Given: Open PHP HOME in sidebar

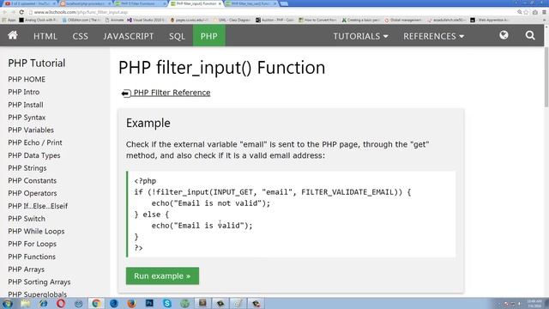Looking at the screenshot, I should click(x=27, y=80).
